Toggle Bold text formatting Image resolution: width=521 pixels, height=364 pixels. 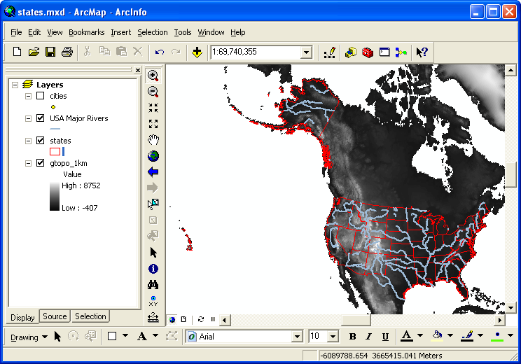tap(352, 337)
